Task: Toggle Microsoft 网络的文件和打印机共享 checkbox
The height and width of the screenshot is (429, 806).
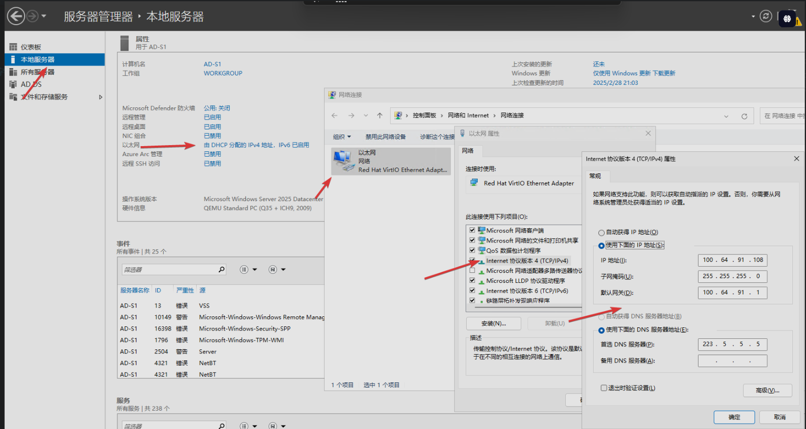Action: (x=472, y=240)
